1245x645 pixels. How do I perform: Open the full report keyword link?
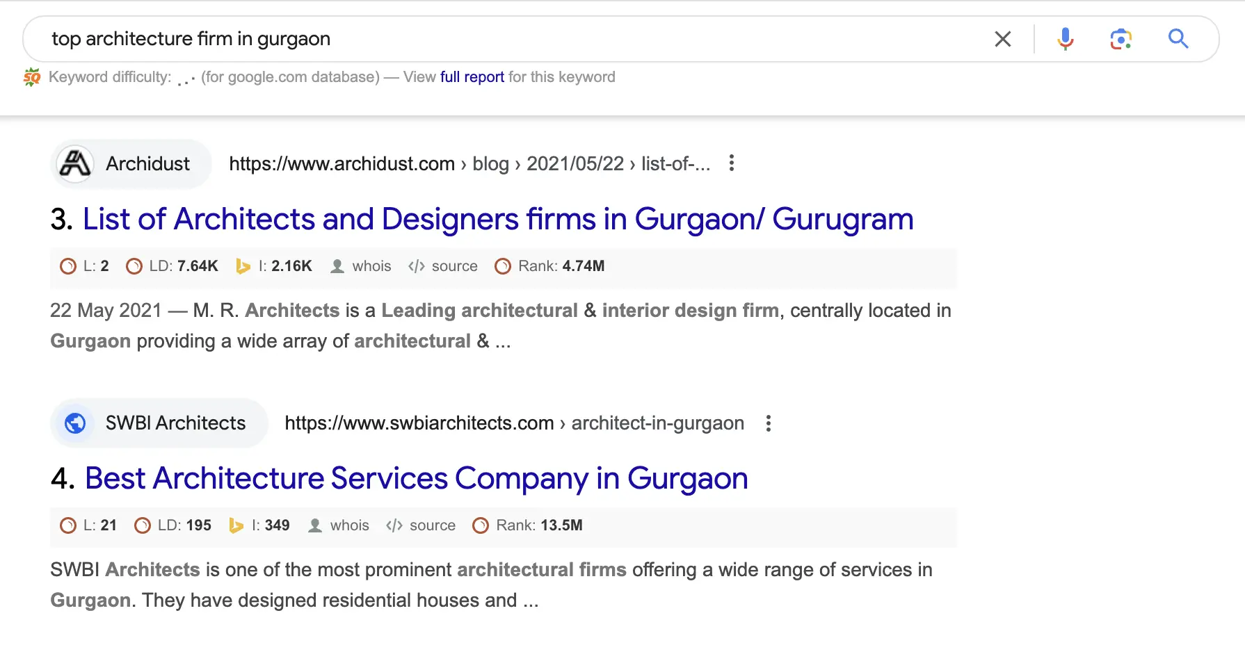(472, 77)
